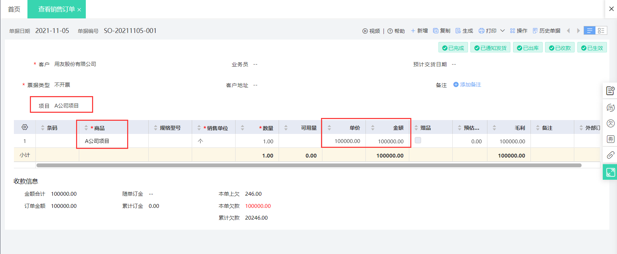Go to previous document arrow

[568, 31]
